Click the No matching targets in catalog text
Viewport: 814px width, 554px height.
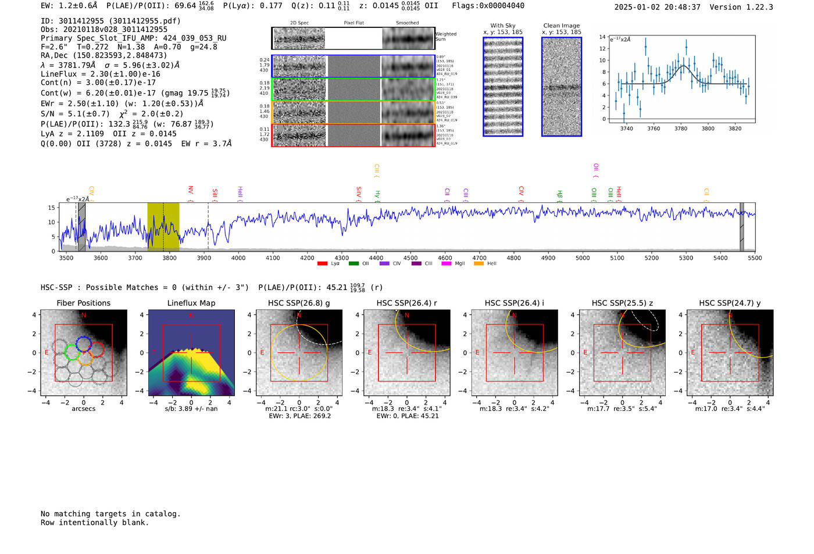pos(110,514)
